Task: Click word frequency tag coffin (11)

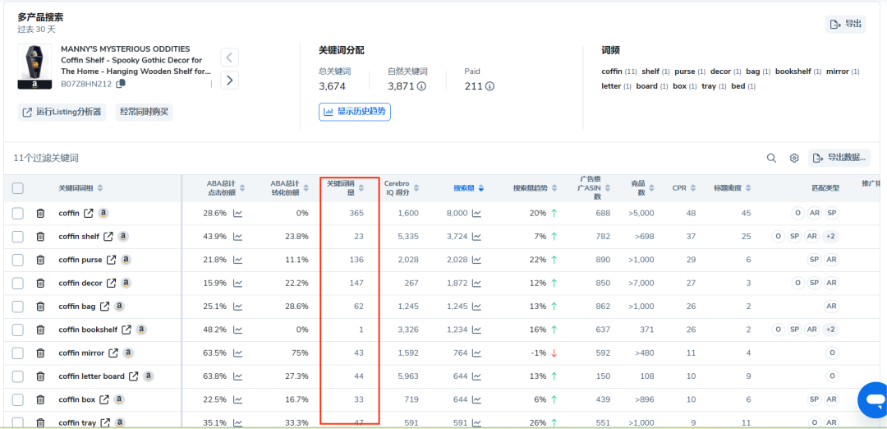Action: (619, 71)
